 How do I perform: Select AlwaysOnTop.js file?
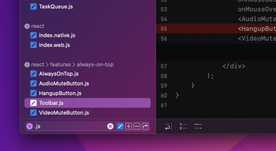point(59,74)
